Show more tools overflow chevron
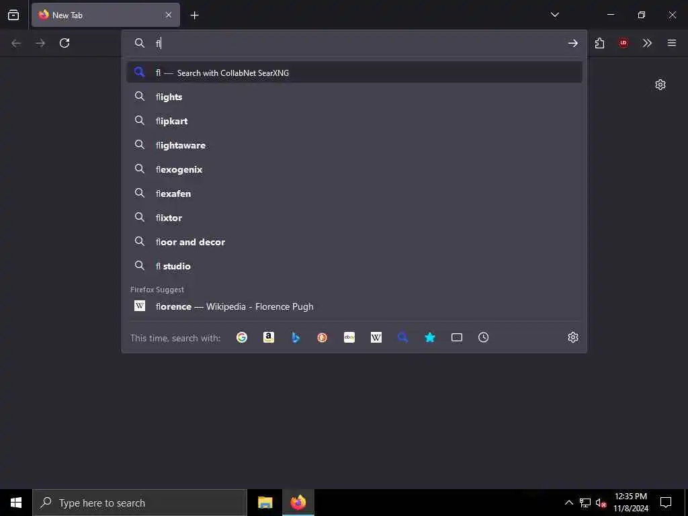Viewport: 688px width, 516px height. click(647, 43)
